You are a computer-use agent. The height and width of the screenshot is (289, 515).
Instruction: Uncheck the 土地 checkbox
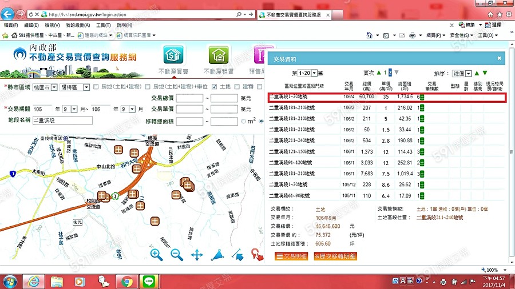pos(214,87)
